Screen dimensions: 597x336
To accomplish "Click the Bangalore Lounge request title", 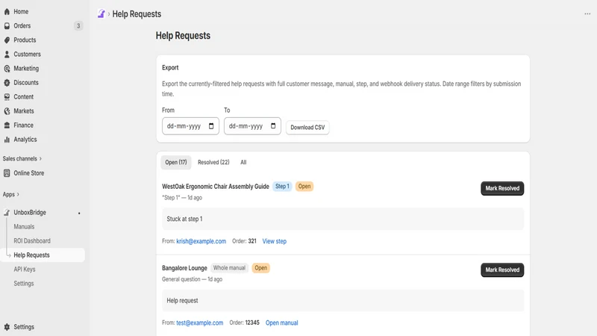I will coord(184,268).
